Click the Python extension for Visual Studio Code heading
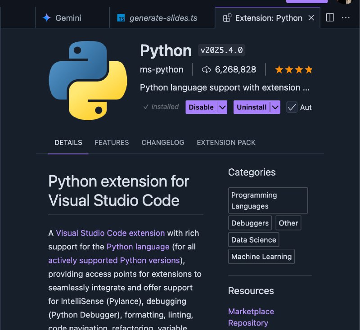The width and height of the screenshot is (360, 330). (x=119, y=191)
